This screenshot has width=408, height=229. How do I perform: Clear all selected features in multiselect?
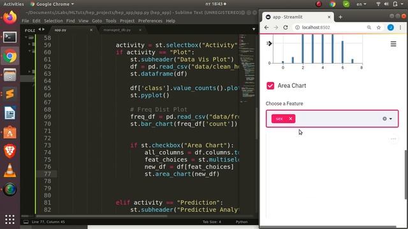pyautogui.click(x=384, y=119)
